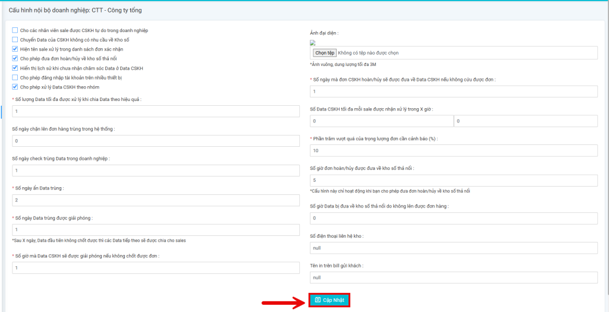This screenshot has width=609, height=312.
Task: Select the Số ngày ẩn Data trùng field
Action: pyautogui.click(x=155, y=200)
